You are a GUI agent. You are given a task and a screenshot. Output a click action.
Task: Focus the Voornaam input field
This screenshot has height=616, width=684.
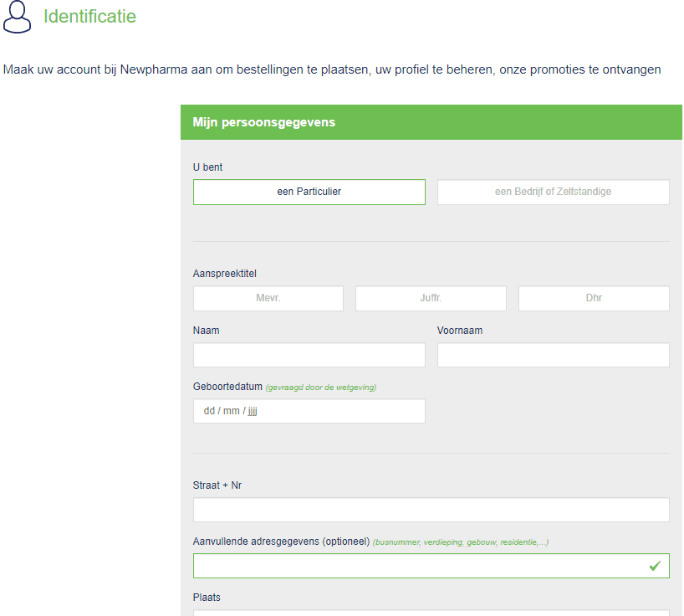(553, 355)
